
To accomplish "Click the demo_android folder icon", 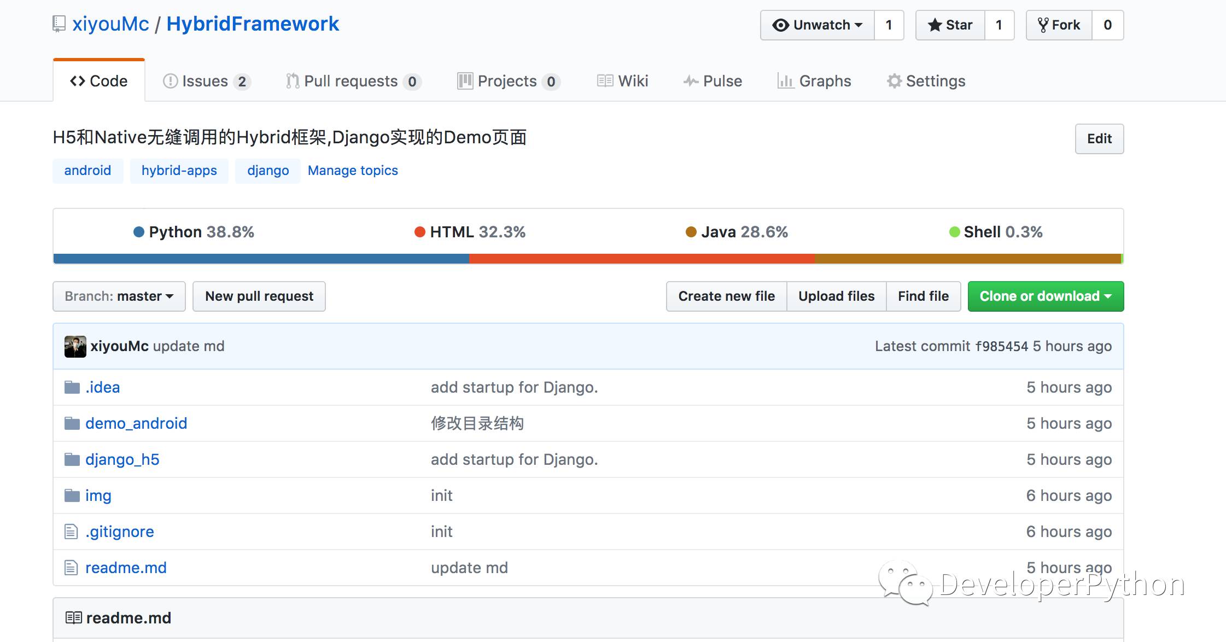I will (72, 424).
